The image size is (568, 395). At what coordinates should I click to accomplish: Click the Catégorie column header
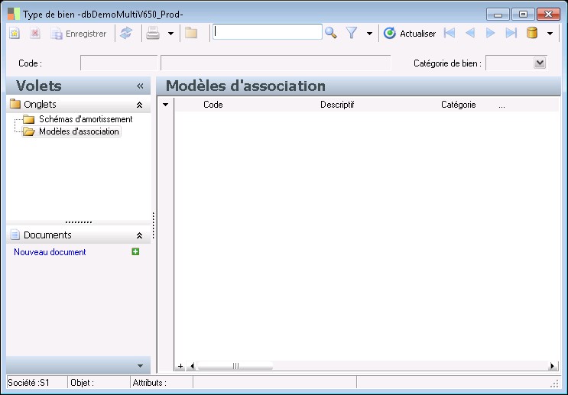[x=458, y=105]
